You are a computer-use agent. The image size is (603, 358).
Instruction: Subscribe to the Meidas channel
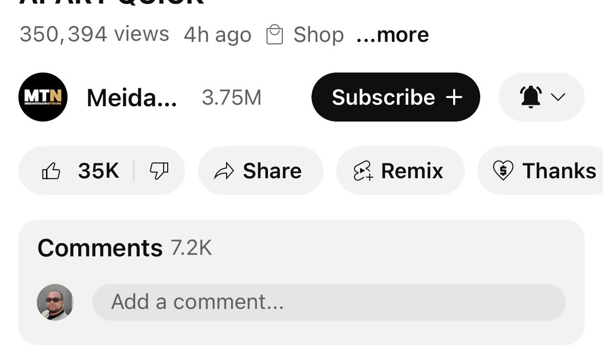[396, 97]
